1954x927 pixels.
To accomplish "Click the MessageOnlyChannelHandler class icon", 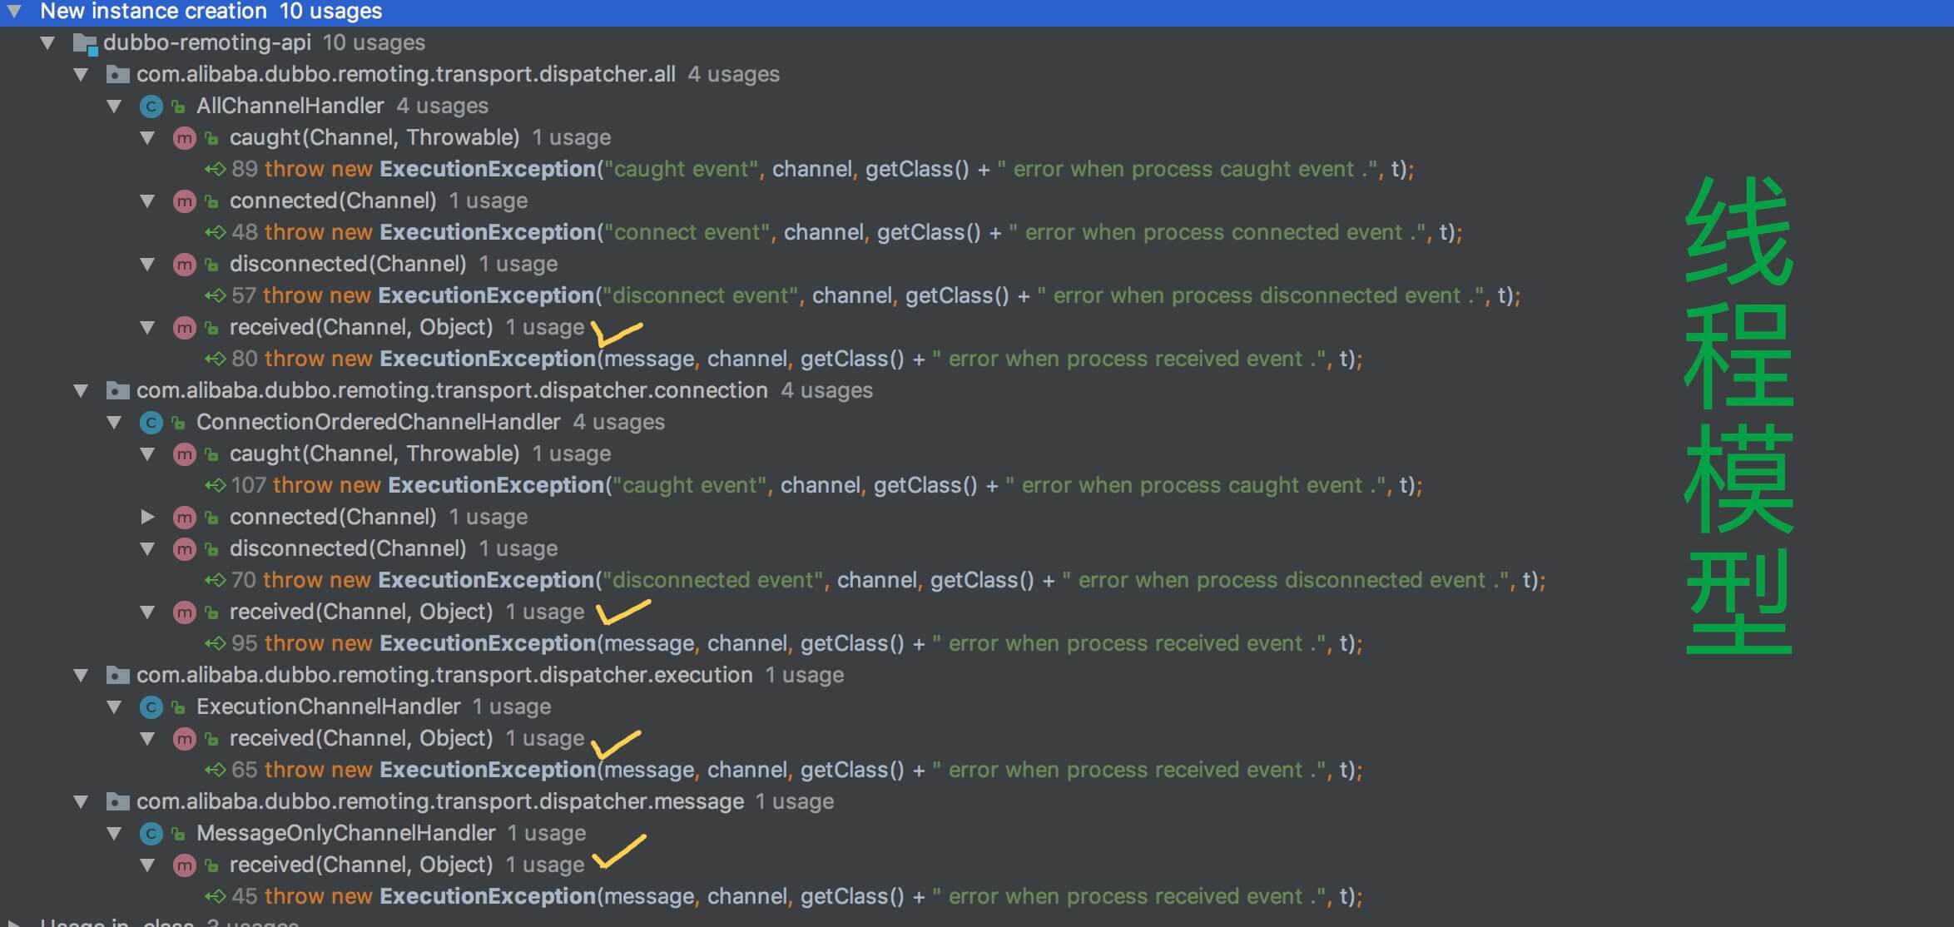I will 151,834.
